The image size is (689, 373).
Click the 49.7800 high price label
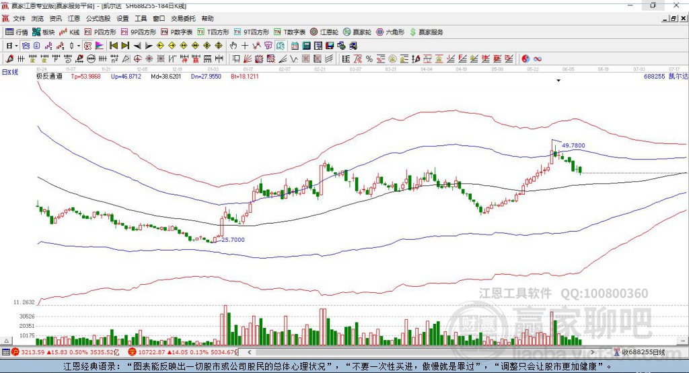(x=573, y=145)
